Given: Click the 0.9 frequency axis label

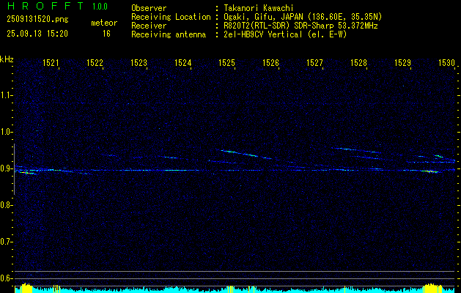Looking at the screenshot, I should 6,168.
